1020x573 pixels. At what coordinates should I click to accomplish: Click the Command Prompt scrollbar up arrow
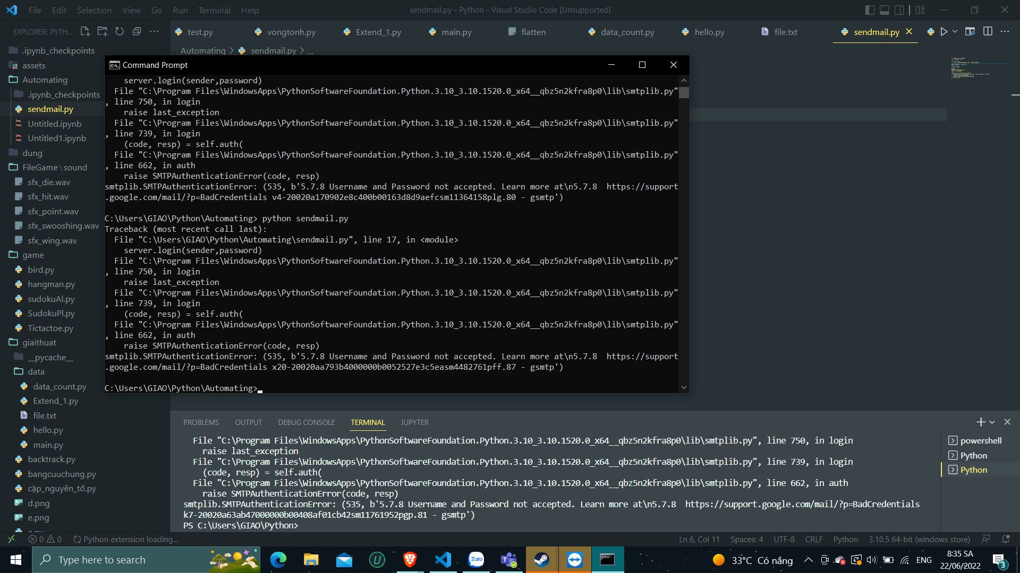(x=684, y=80)
